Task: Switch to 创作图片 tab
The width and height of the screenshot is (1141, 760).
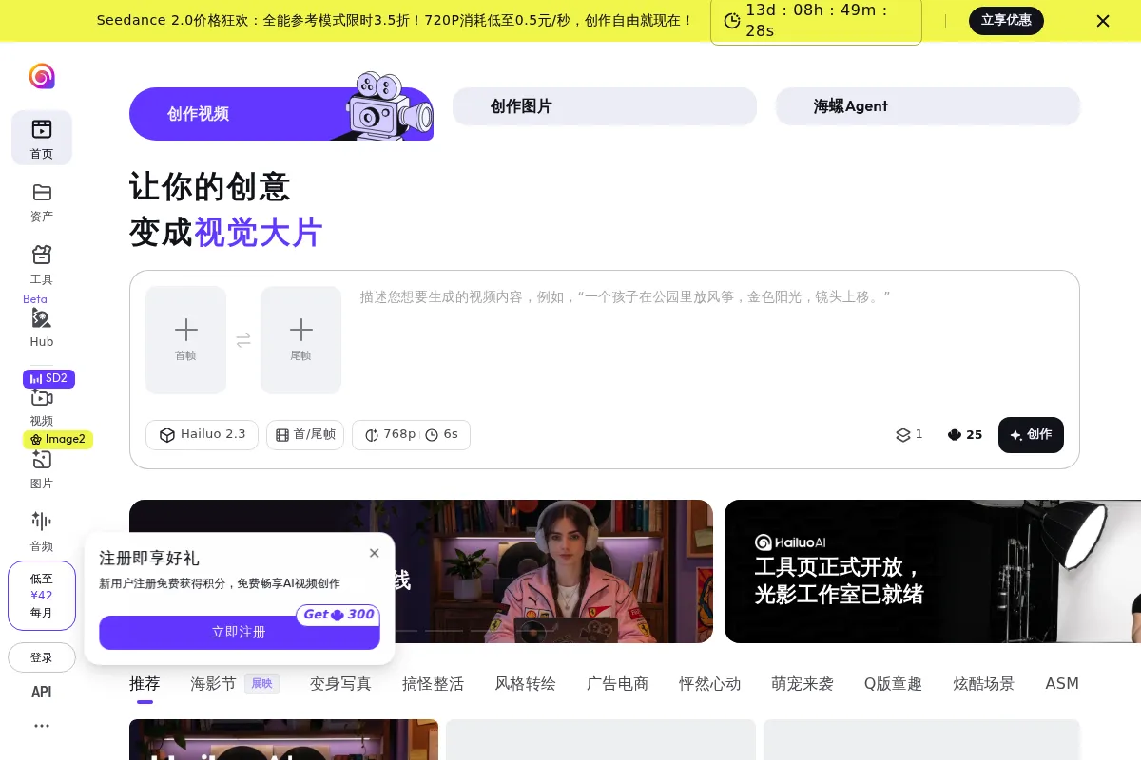Action: click(x=605, y=106)
